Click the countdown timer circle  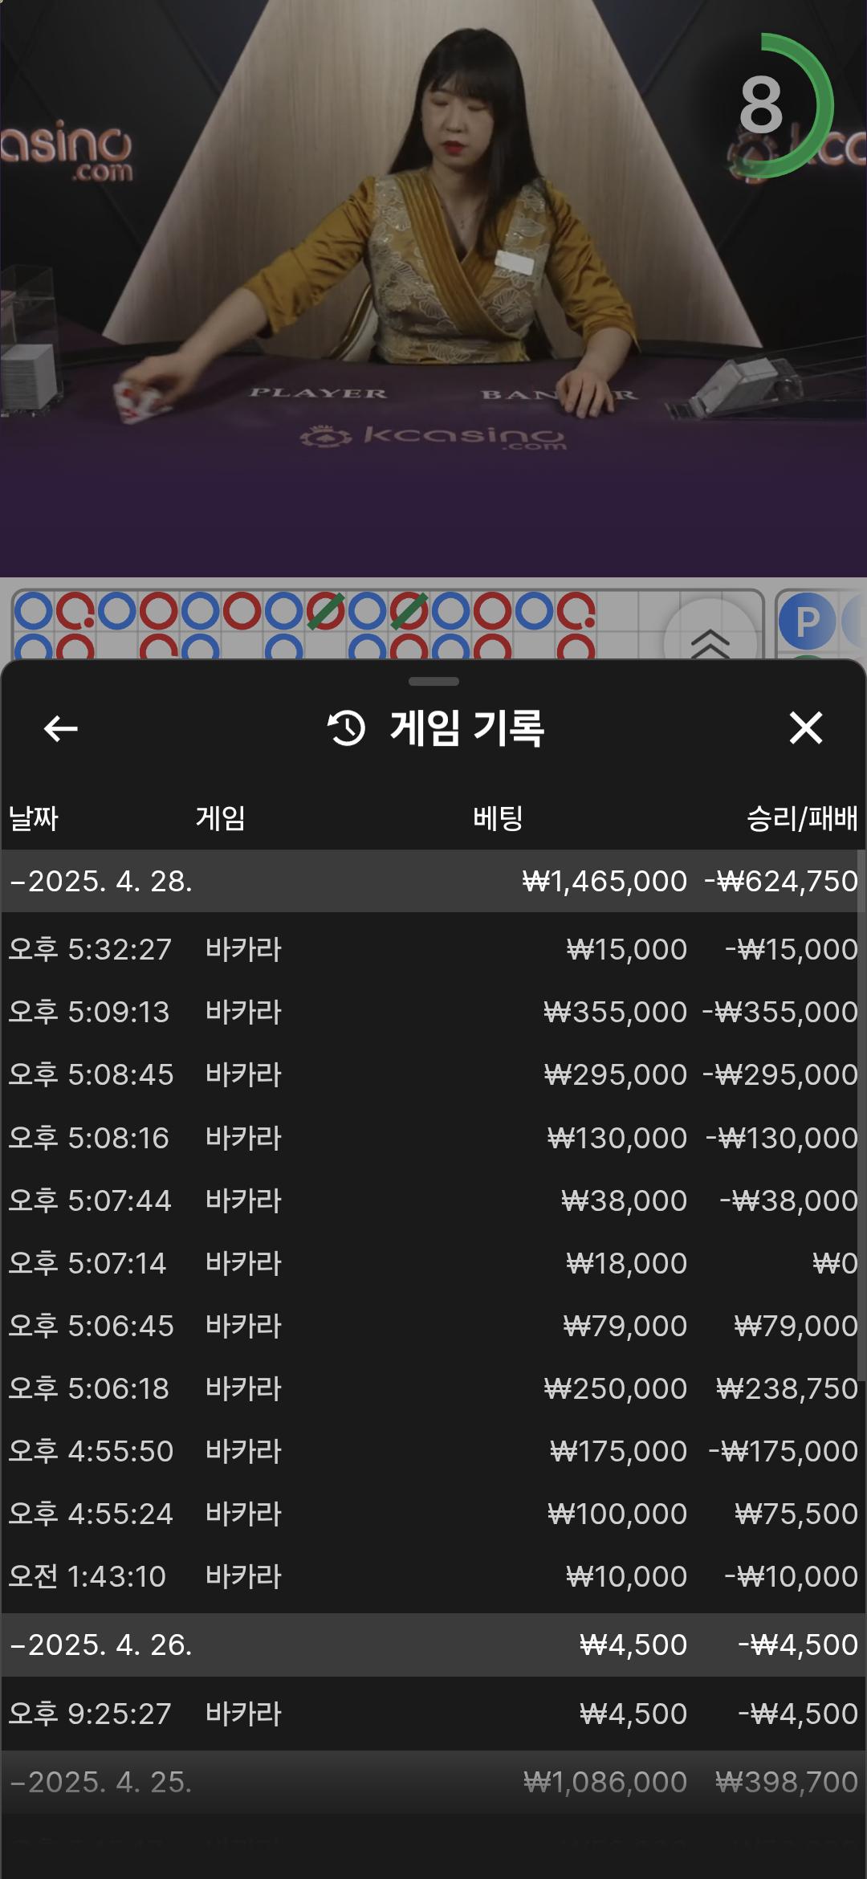click(773, 105)
